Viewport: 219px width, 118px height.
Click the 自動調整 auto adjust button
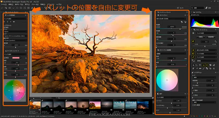pos(211,37)
